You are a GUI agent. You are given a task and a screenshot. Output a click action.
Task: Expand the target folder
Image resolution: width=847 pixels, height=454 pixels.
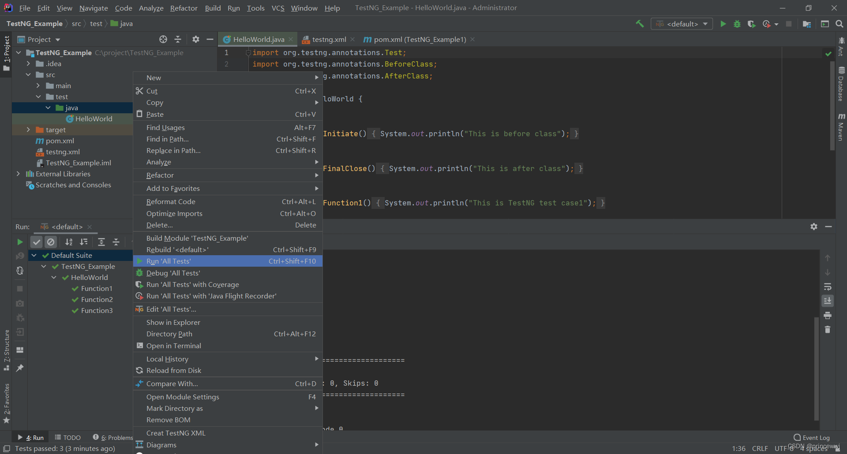click(x=28, y=130)
